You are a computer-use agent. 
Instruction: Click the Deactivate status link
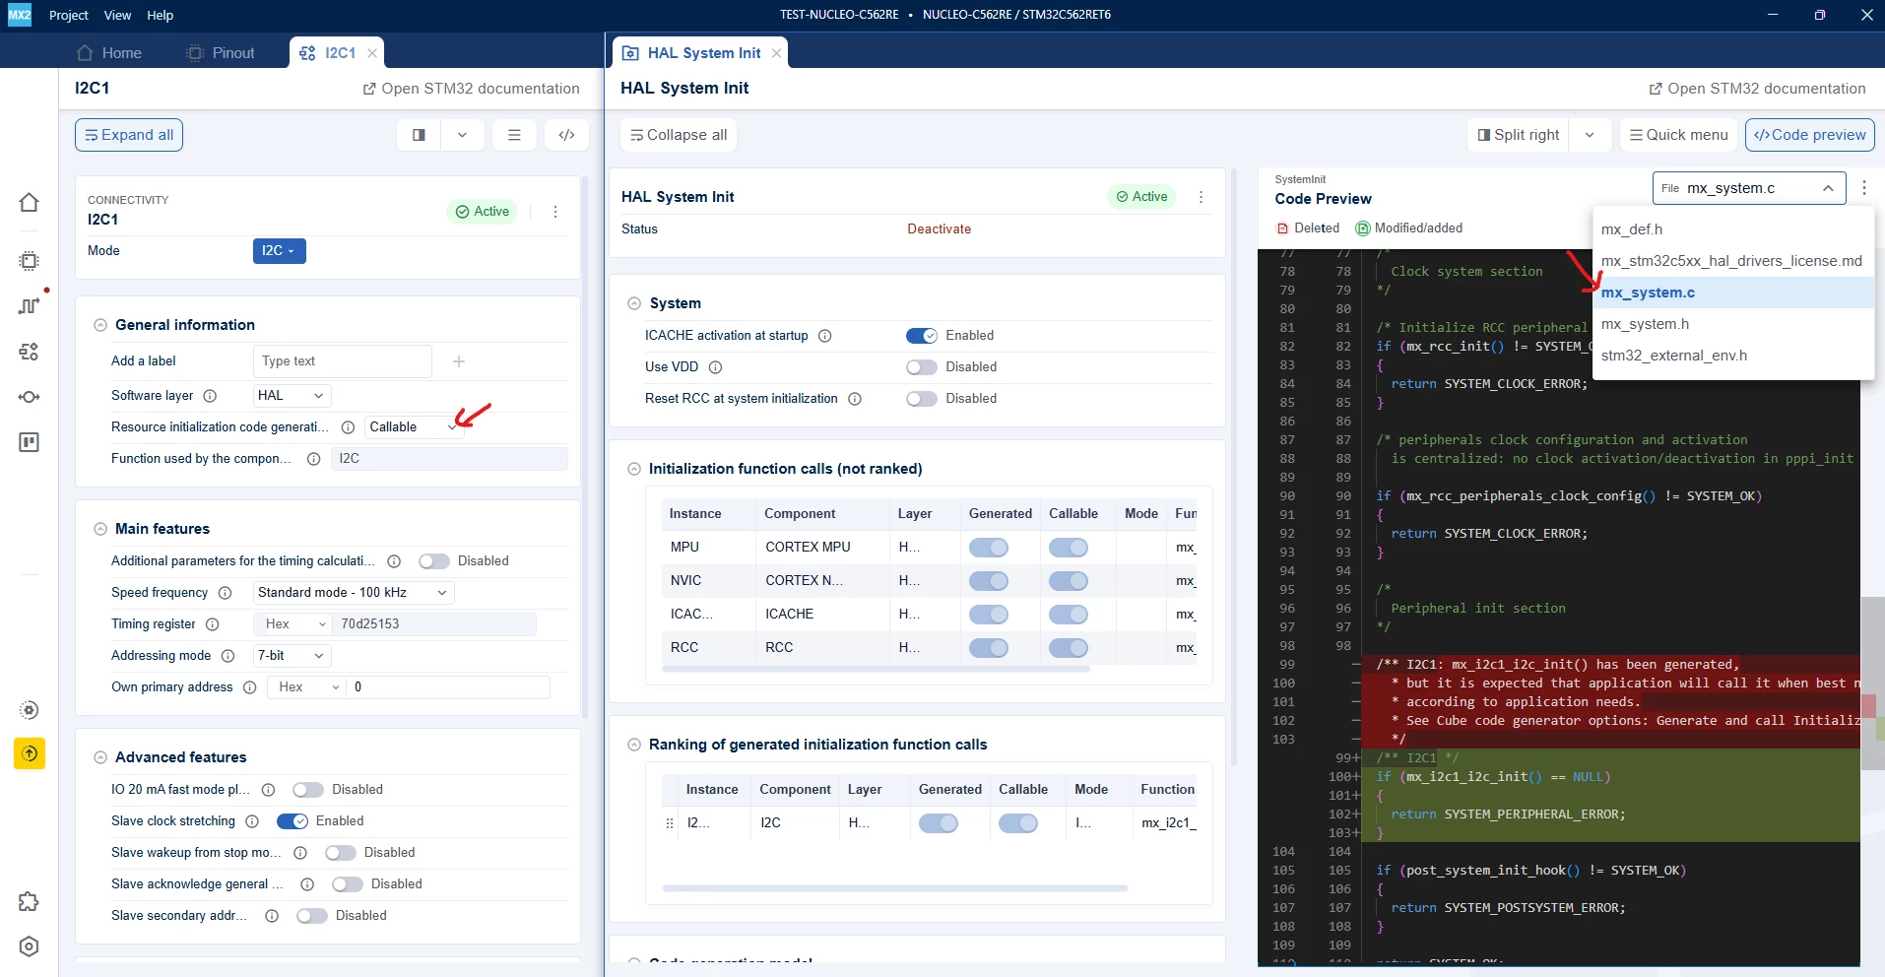click(x=939, y=229)
